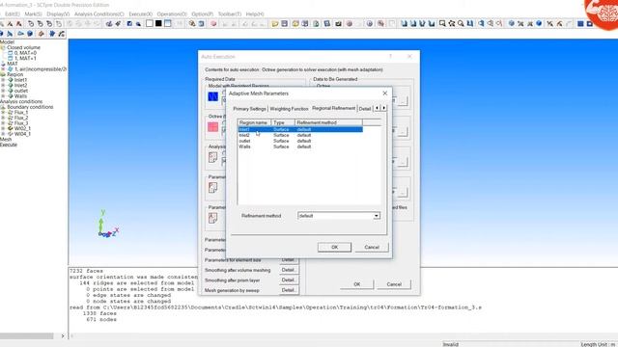Open the Operation menu
Viewport: 618px width, 347px height.
click(172, 13)
